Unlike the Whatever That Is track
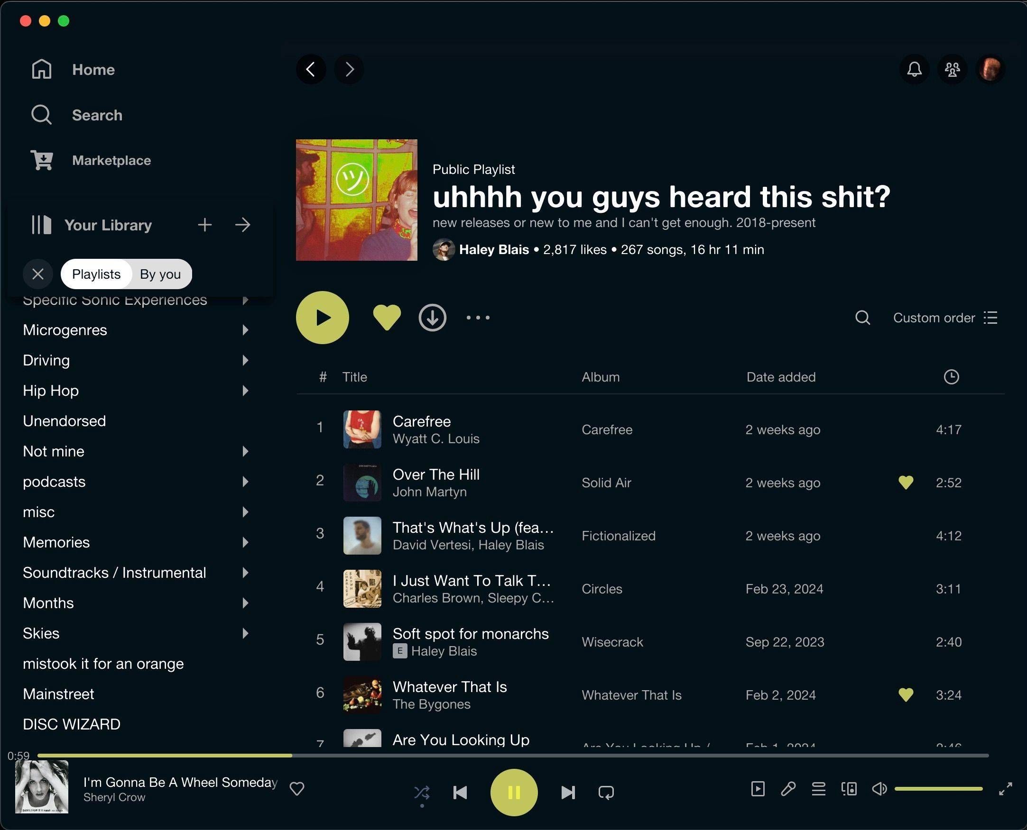 coord(906,695)
